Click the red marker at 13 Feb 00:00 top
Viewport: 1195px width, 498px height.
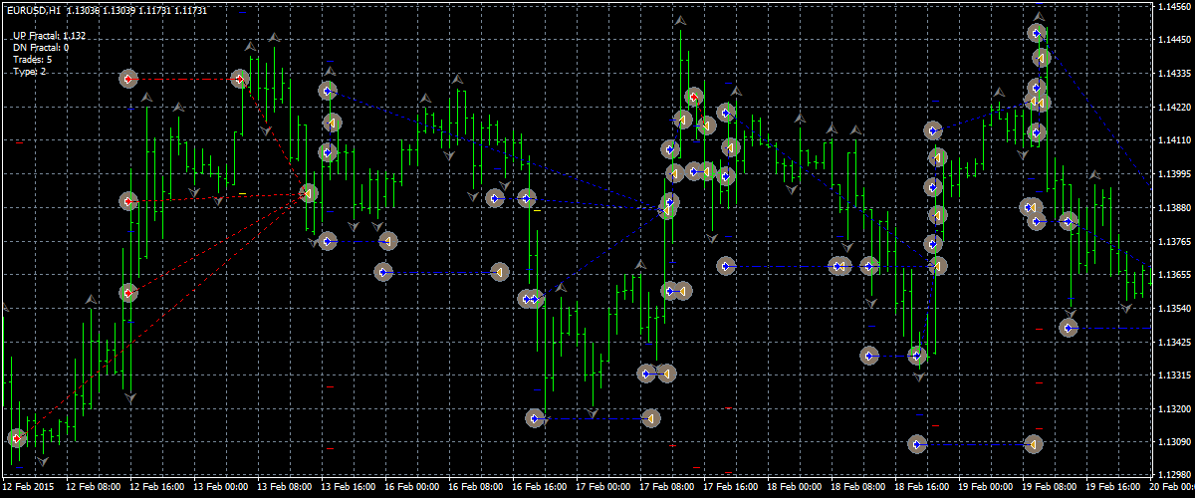(x=239, y=79)
